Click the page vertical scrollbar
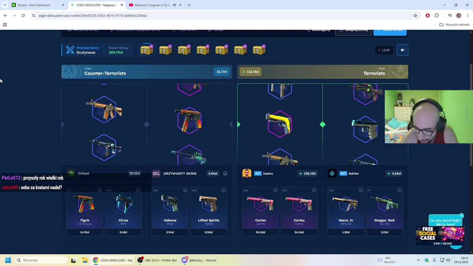The image size is (473, 266). point(470,115)
